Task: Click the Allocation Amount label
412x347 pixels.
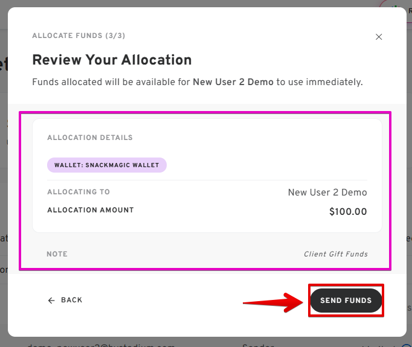Action: tap(91, 210)
